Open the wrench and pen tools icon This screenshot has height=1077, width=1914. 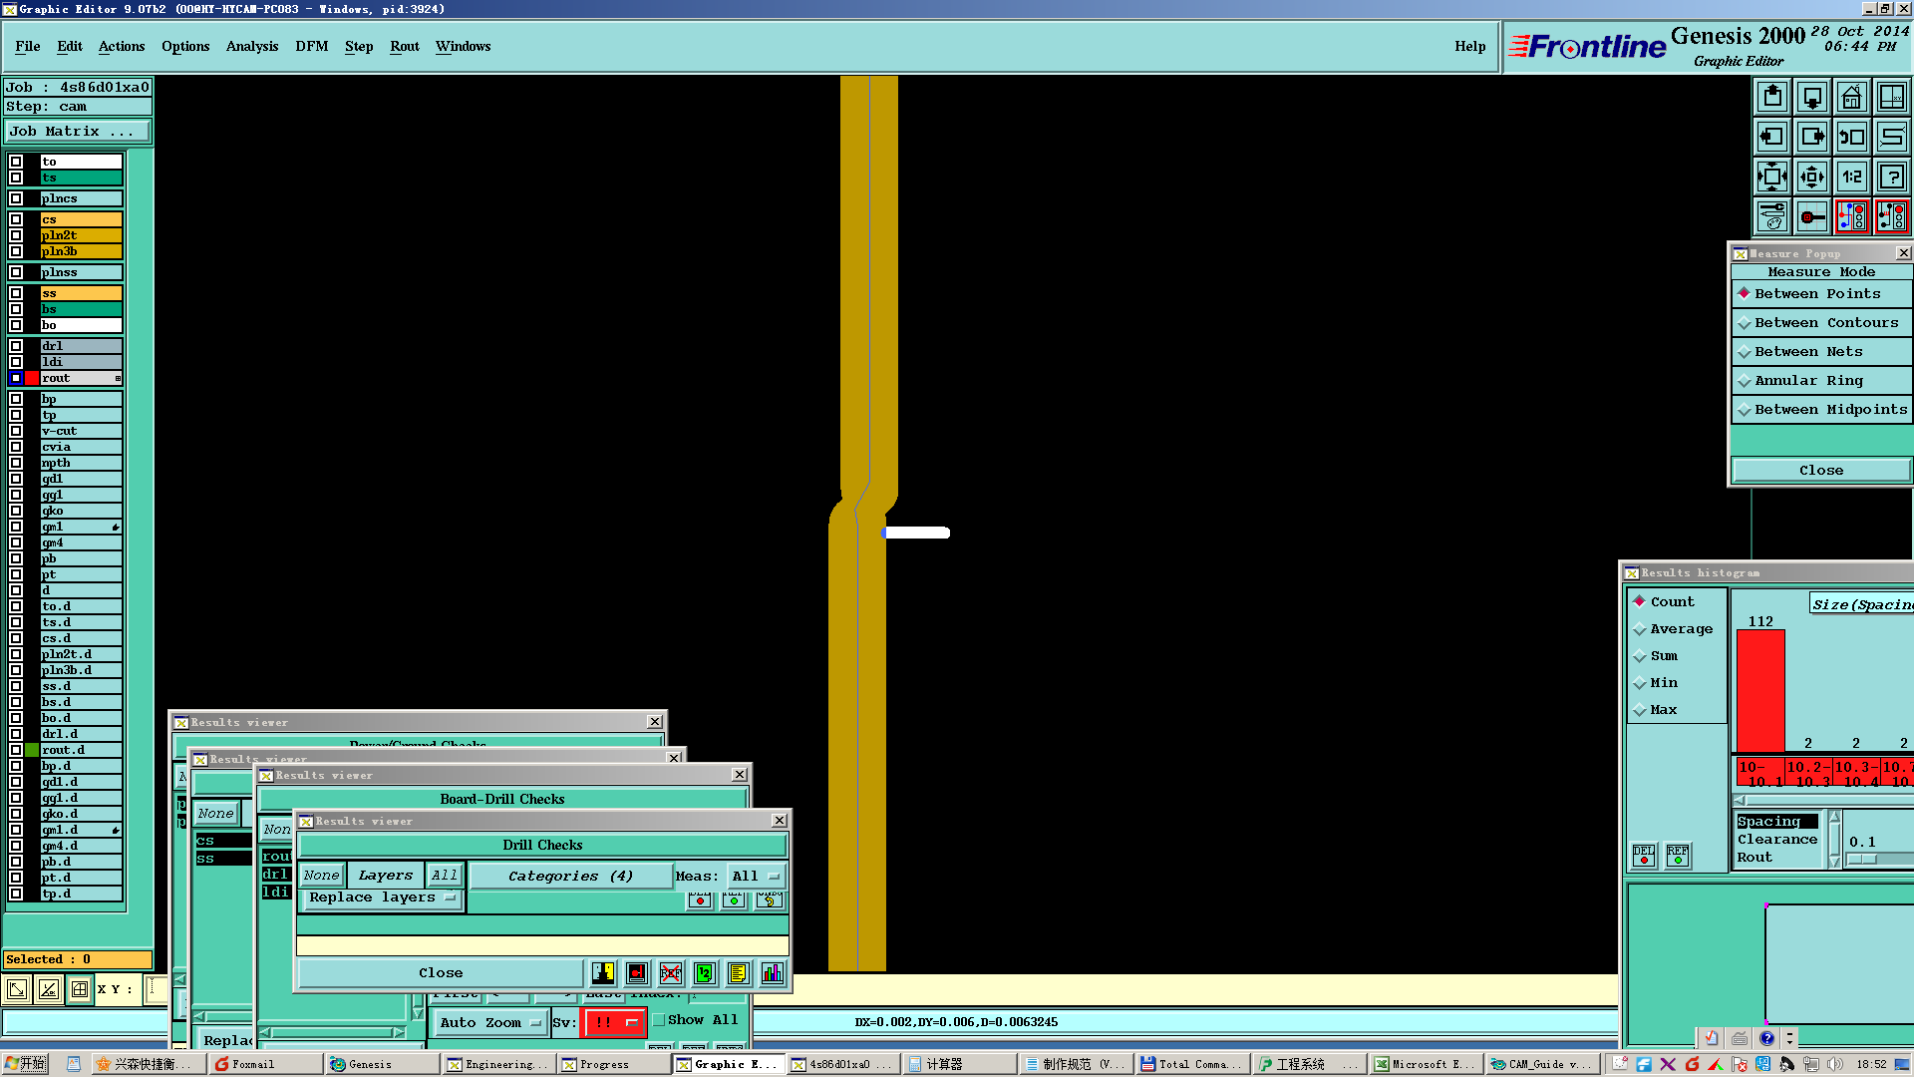tap(1771, 216)
